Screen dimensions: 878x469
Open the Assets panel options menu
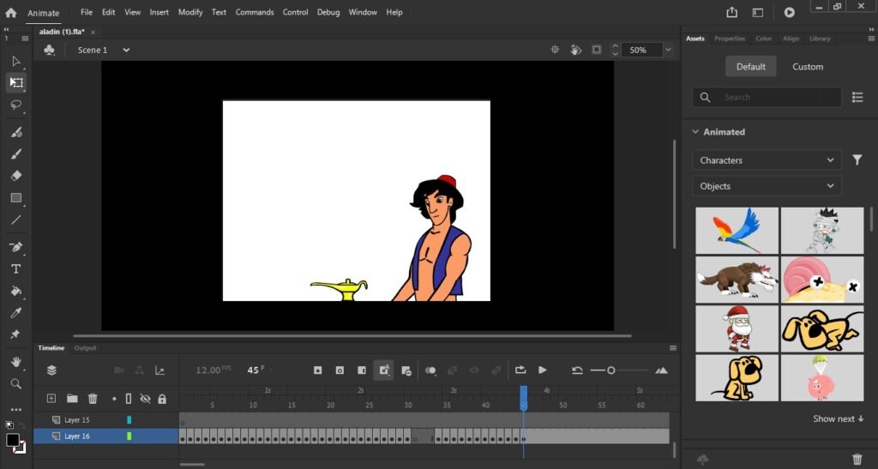pos(871,39)
